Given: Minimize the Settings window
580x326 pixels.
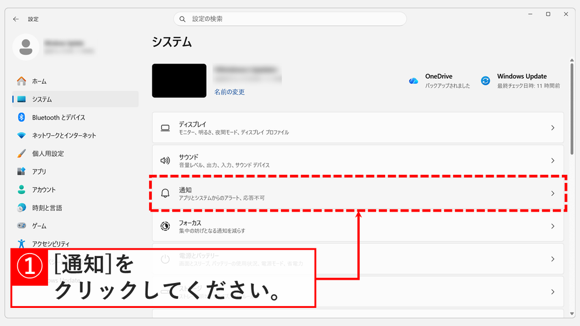Looking at the screenshot, I should 530,14.
